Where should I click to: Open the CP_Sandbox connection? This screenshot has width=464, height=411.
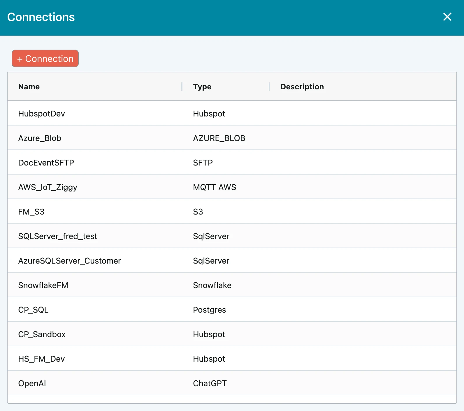pos(42,334)
